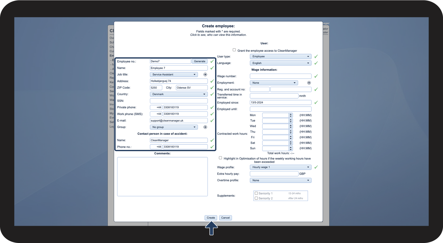
Task: Click the Generate employee number button
Action: click(200, 61)
